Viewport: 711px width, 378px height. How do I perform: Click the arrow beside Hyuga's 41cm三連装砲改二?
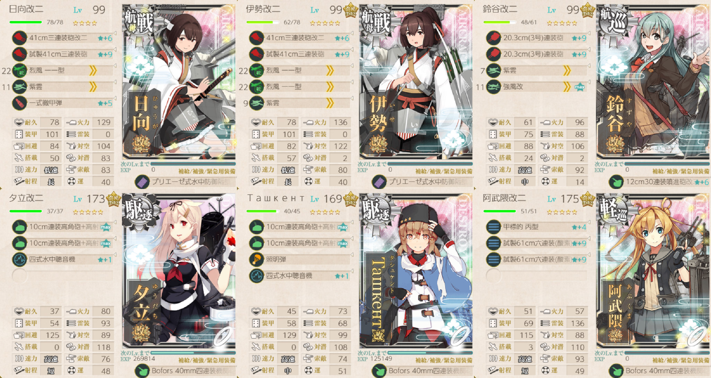click(x=115, y=33)
